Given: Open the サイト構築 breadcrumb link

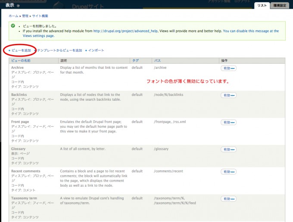Looking at the screenshot, I should tap(40, 15).
